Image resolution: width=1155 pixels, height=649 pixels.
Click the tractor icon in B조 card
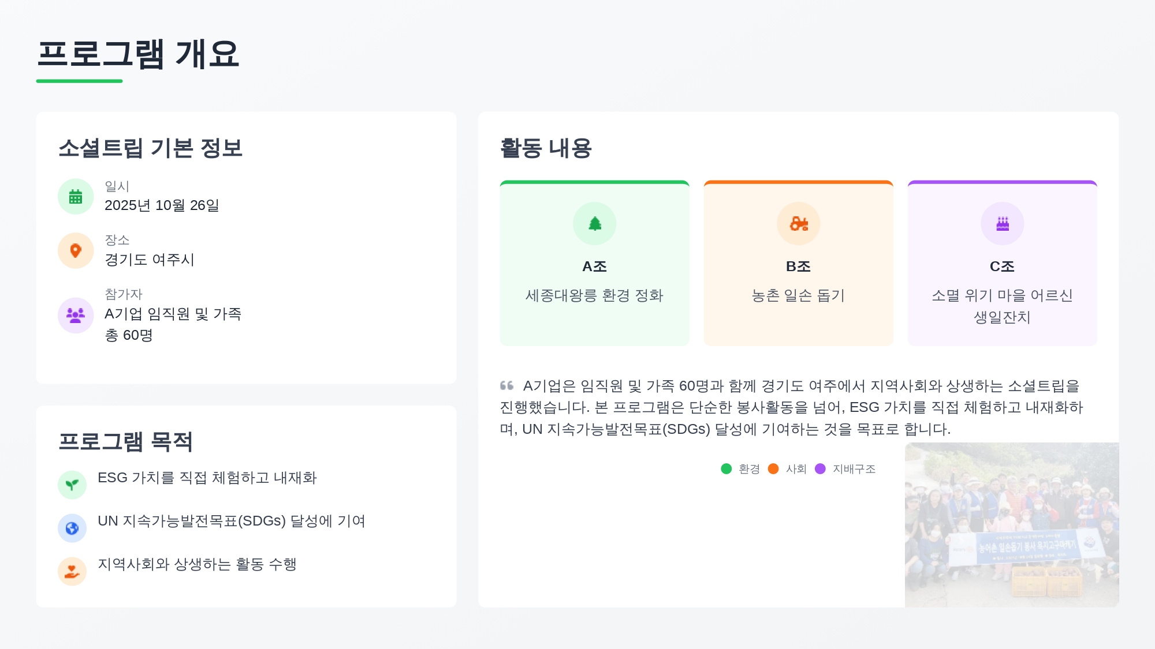[x=798, y=223]
